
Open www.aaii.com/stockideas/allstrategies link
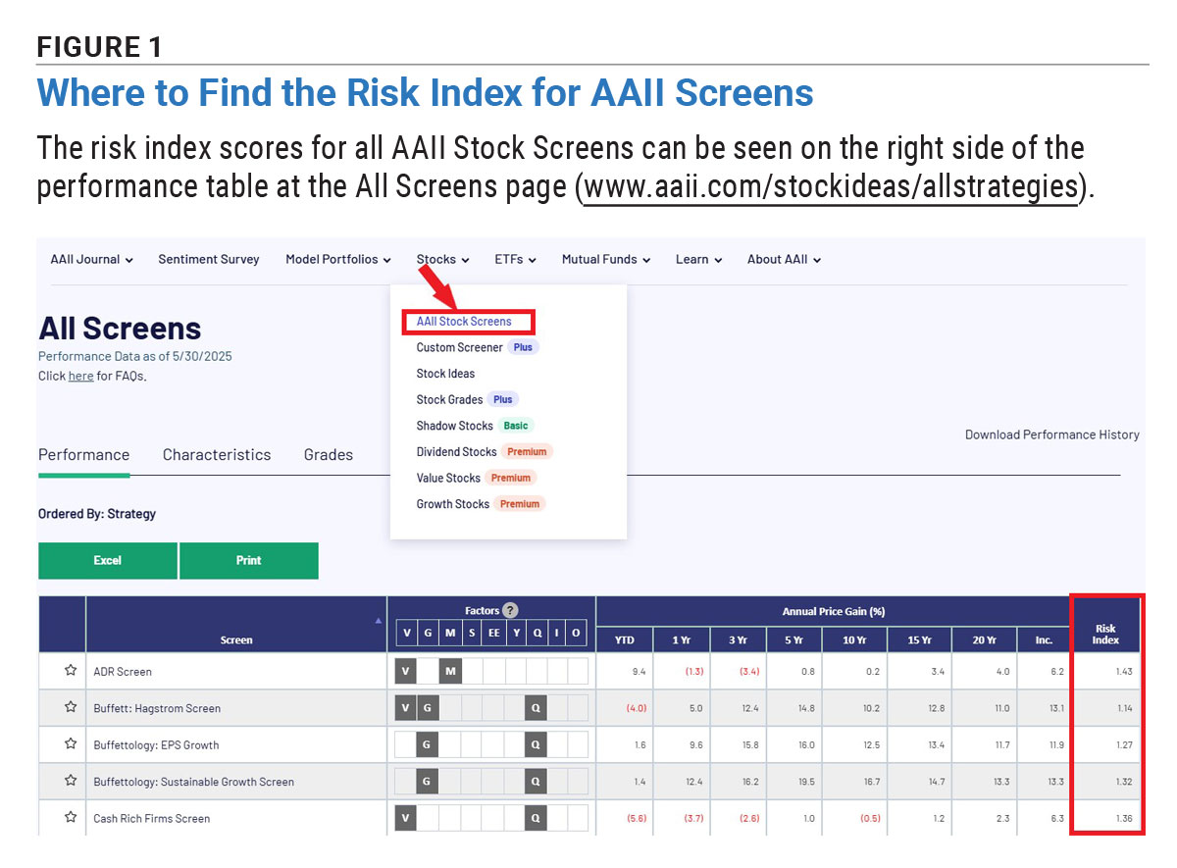point(831,185)
